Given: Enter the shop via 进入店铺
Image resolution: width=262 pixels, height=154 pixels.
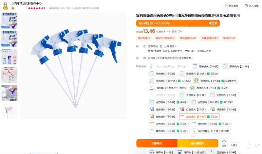Looking at the screenshot, I should tap(252, 6).
